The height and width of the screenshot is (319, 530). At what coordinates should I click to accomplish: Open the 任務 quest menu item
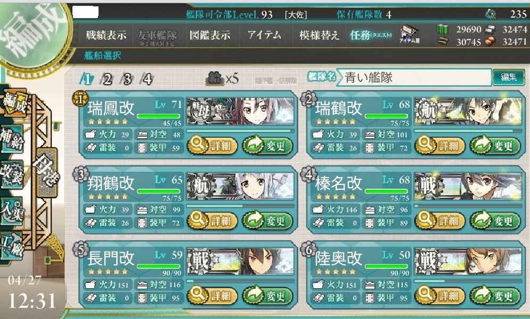pyautogui.click(x=371, y=35)
